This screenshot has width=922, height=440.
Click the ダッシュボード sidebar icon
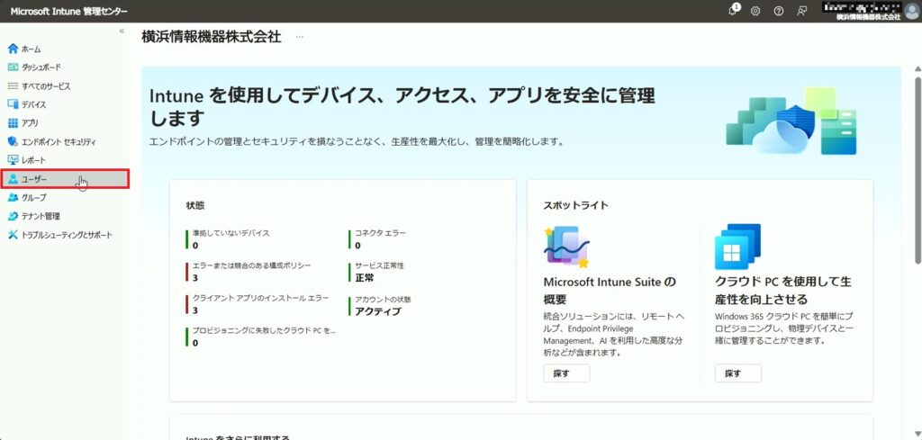pos(13,67)
